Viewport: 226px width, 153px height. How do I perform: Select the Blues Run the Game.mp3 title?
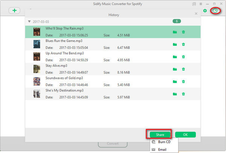(64, 41)
